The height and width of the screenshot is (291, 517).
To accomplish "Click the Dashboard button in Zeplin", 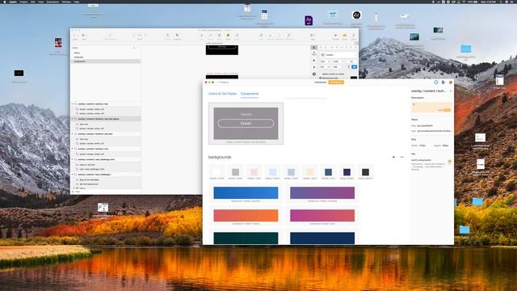I will coord(320,82).
